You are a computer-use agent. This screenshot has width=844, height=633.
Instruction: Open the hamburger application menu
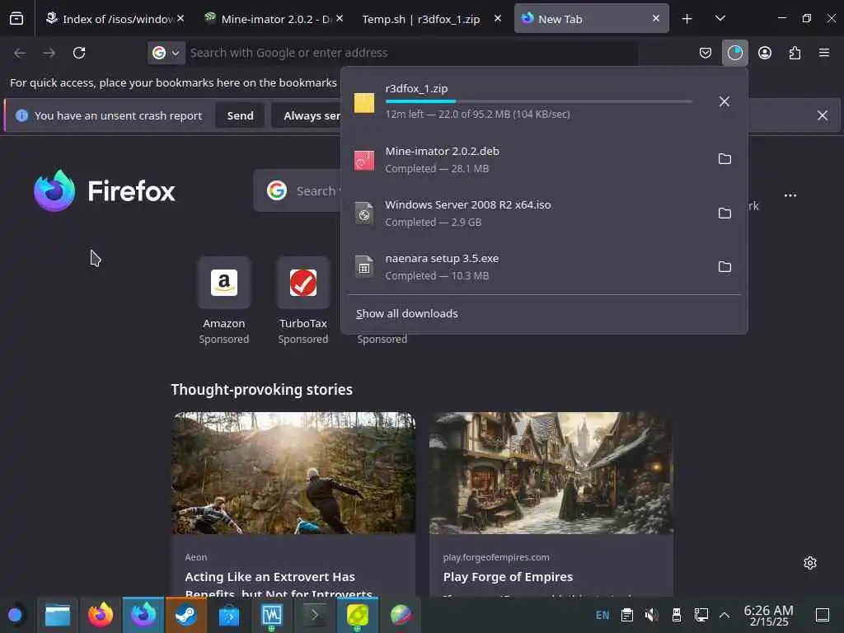[824, 53]
